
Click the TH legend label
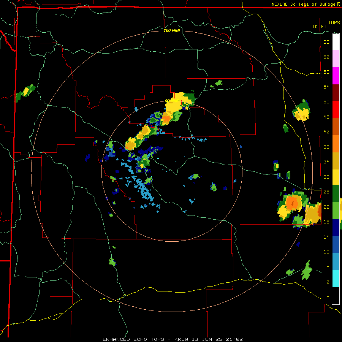pos(326,297)
